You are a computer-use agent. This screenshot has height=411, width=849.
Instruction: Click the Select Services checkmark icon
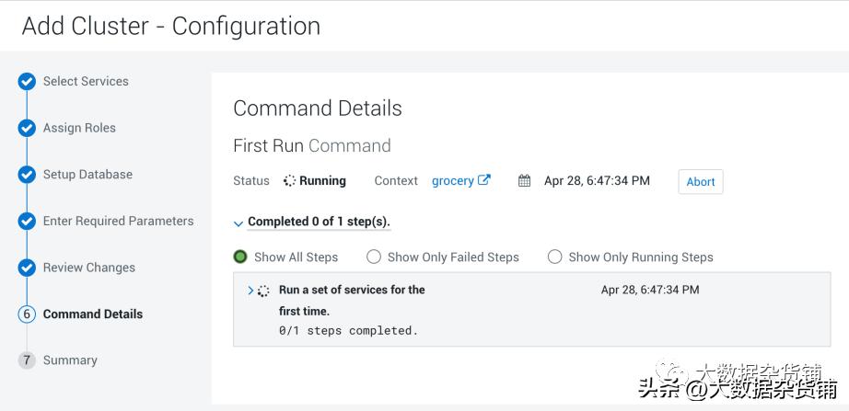pyautogui.click(x=27, y=82)
